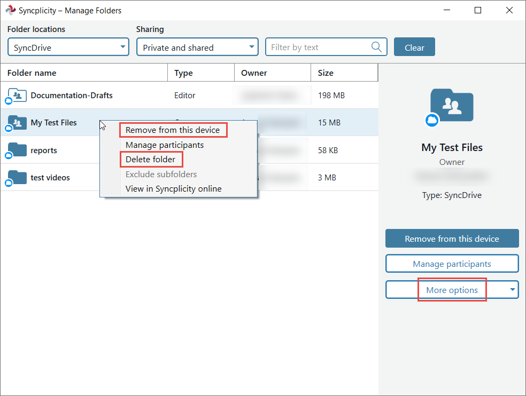
Task: Click the Editor type cell
Action: point(184,96)
